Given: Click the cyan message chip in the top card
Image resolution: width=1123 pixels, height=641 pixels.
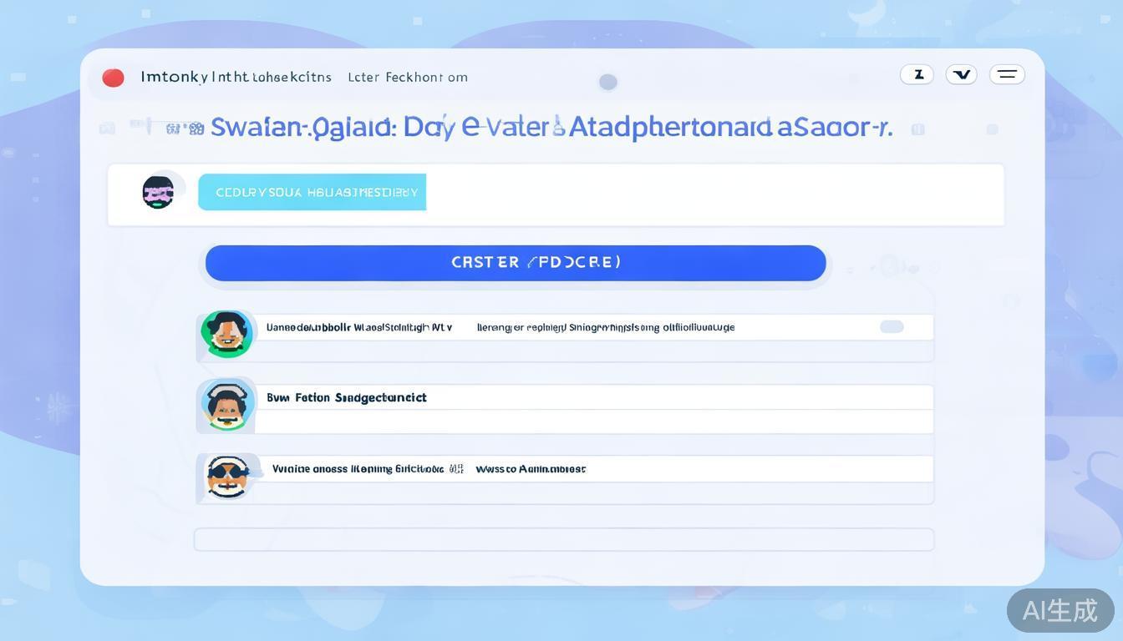Looking at the screenshot, I should click(x=312, y=191).
